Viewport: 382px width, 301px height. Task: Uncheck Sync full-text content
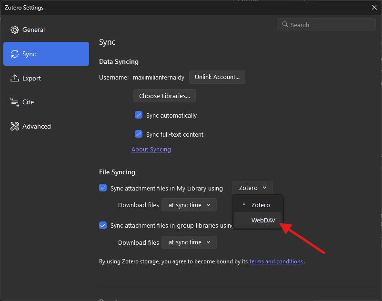pos(138,134)
